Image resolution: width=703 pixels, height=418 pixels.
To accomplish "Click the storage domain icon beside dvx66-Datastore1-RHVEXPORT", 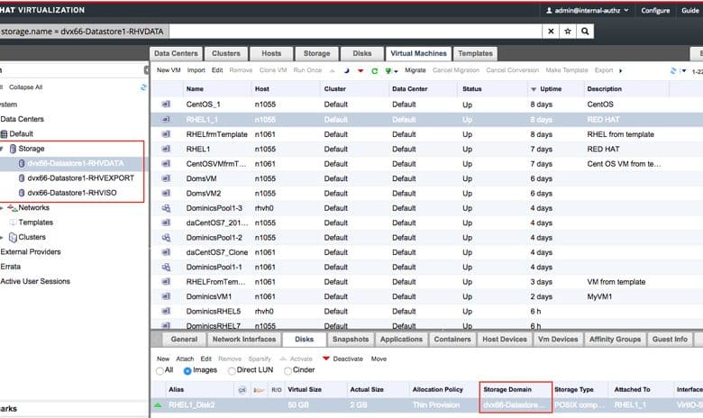I will pos(22,177).
